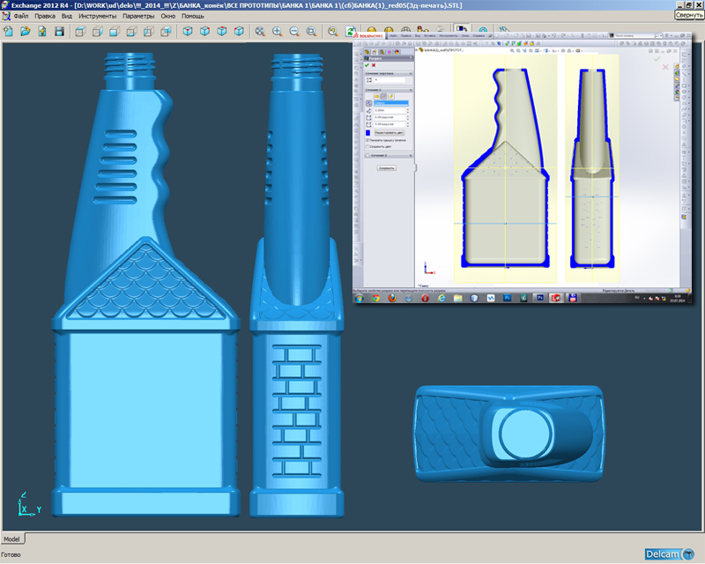
Task: Click Chrome icon in the pictured taskbar
Action: pyautogui.click(x=375, y=298)
